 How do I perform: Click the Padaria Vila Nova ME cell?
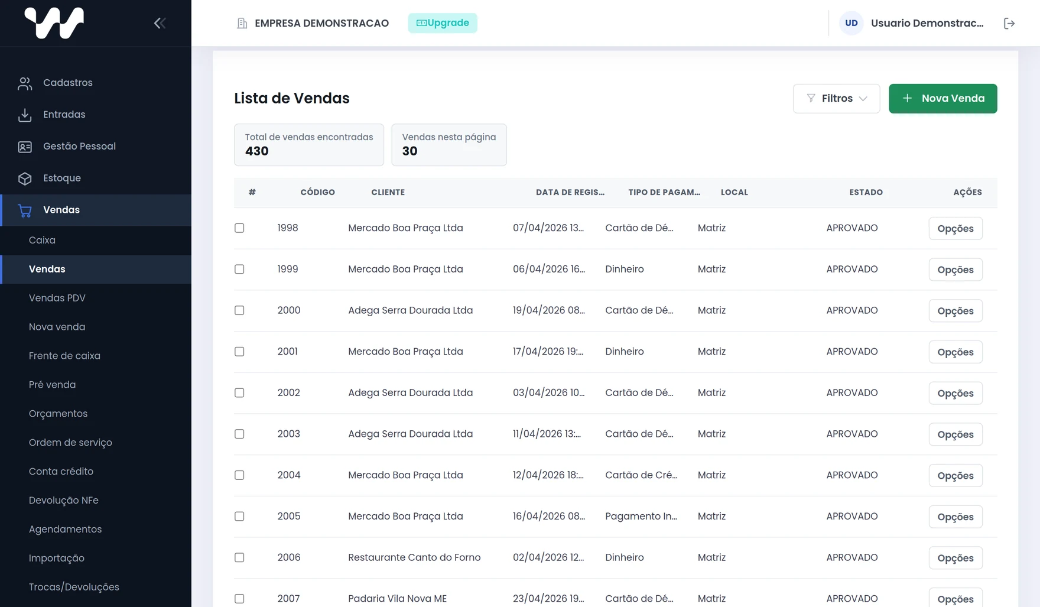click(397, 599)
